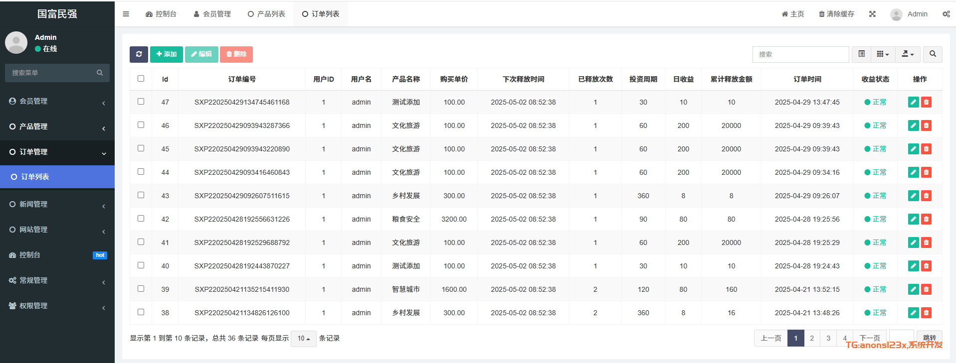Viewport: 956px width, 363px height.
Task: Click the refresh table icon button
Action: pyautogui.click(x=139, y=54)
